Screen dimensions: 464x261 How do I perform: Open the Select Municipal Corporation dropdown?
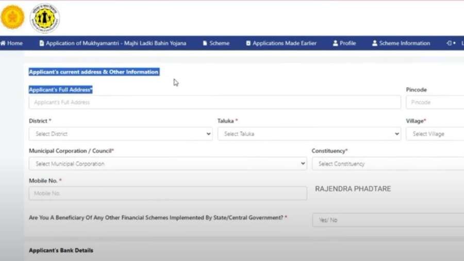pos(168,164)
